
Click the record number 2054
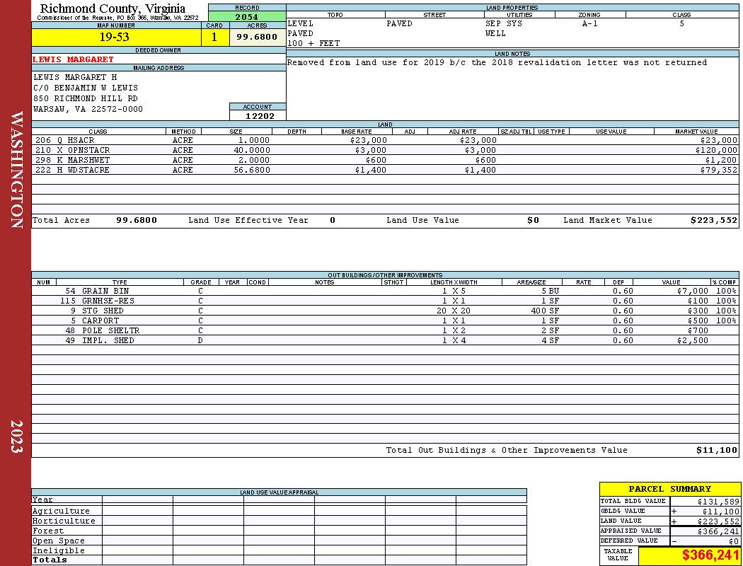(247, 16)
